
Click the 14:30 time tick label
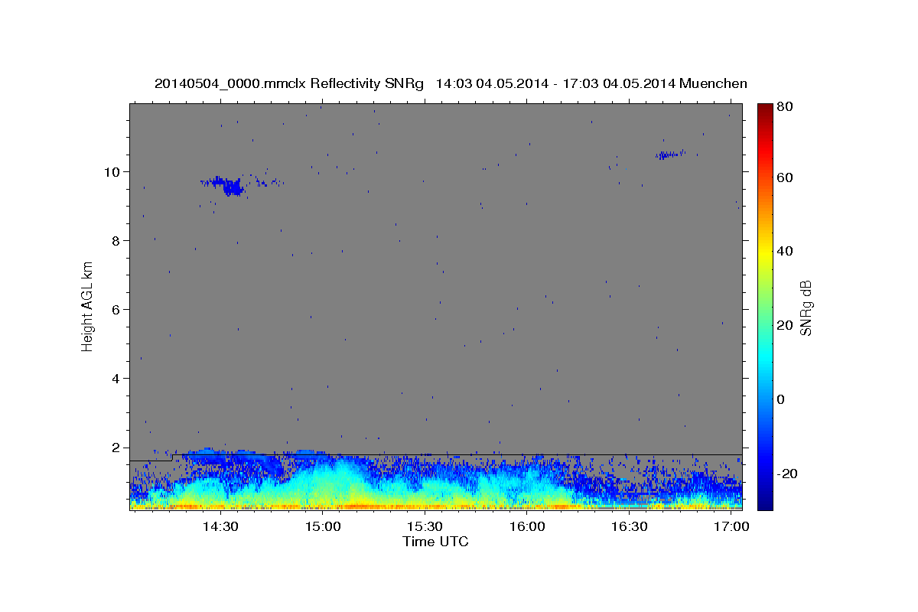click(221, 527)
